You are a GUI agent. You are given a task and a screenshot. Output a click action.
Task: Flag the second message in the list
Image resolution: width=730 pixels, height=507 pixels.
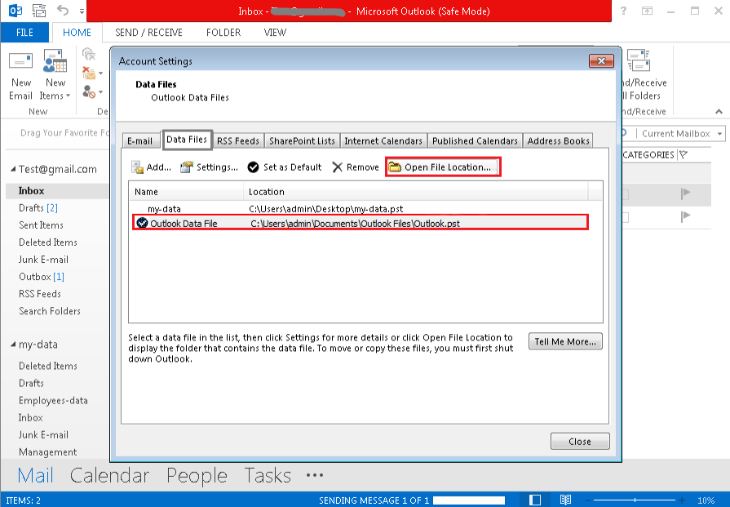[x=685, y=216]
